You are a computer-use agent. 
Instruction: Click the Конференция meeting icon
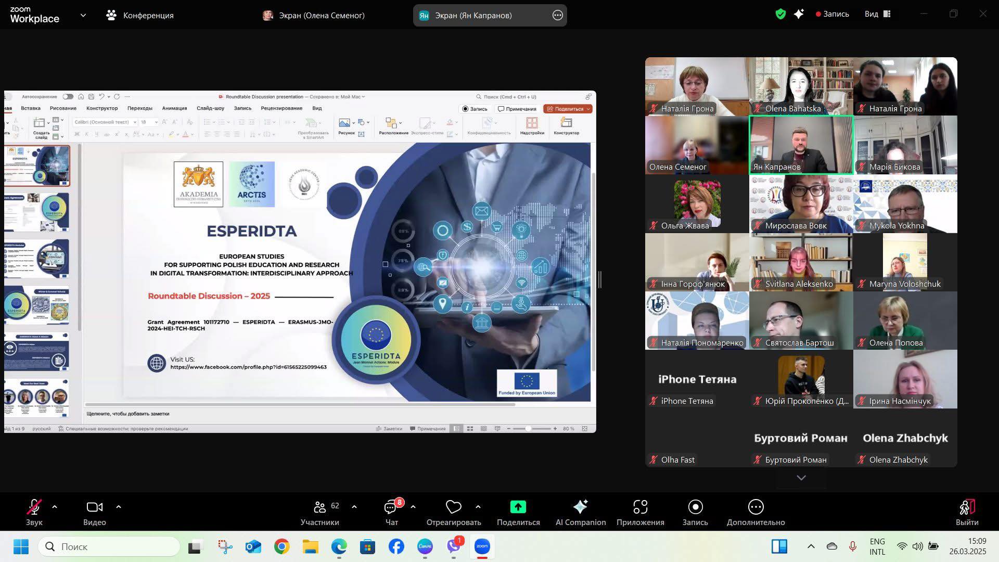point(111,15)
